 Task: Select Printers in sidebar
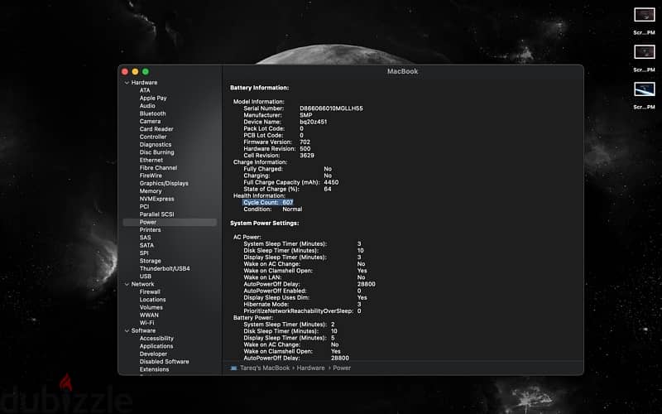[150, 230]
